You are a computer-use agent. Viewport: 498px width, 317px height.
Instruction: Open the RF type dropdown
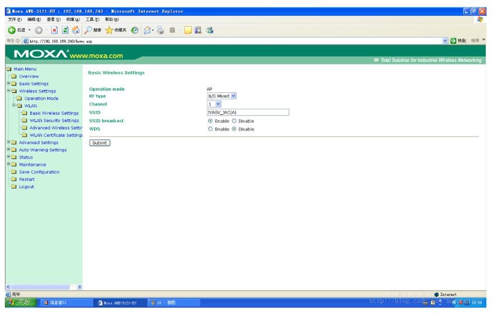pos(223,96)
